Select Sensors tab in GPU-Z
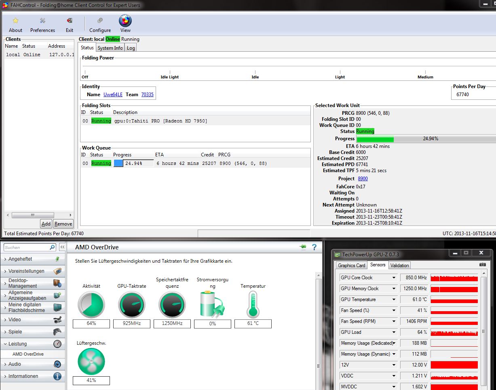Image resolution: width=496 pixels, height=390 pixels. [x=378, y=265]
